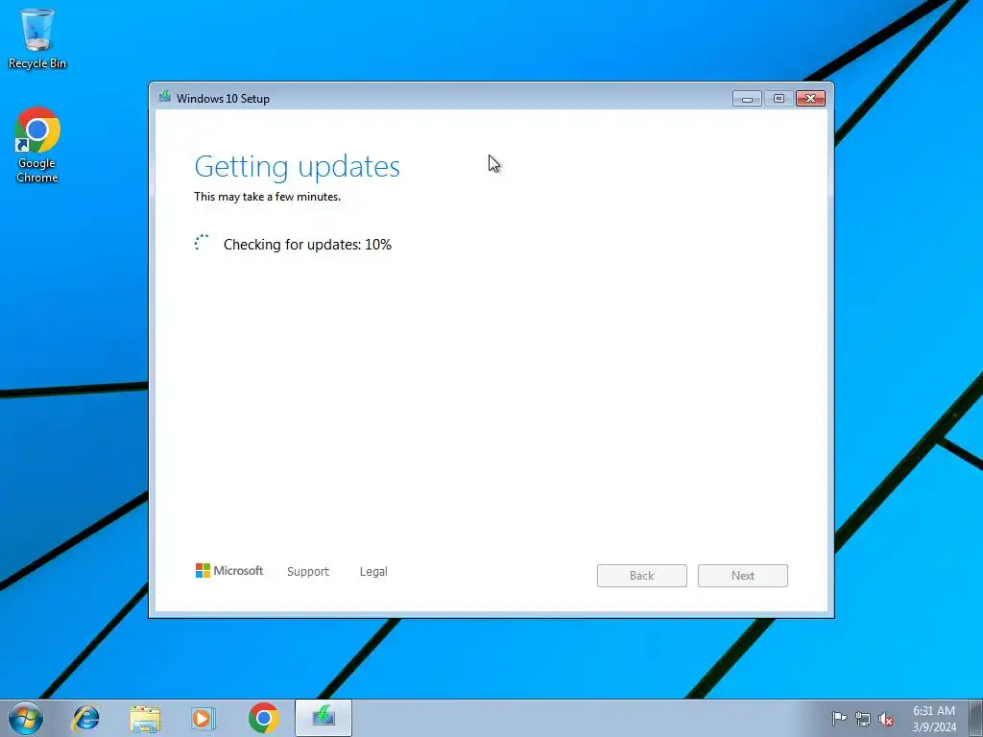
Task: Click the spinning progress indicator
Action: (202, 243)
